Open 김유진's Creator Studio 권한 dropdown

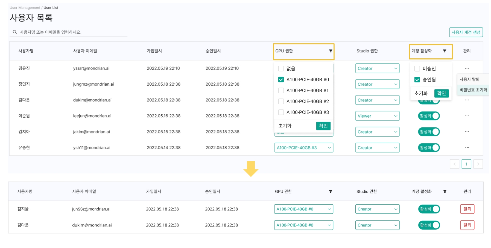pyautogui.click(x=377, y=68)
